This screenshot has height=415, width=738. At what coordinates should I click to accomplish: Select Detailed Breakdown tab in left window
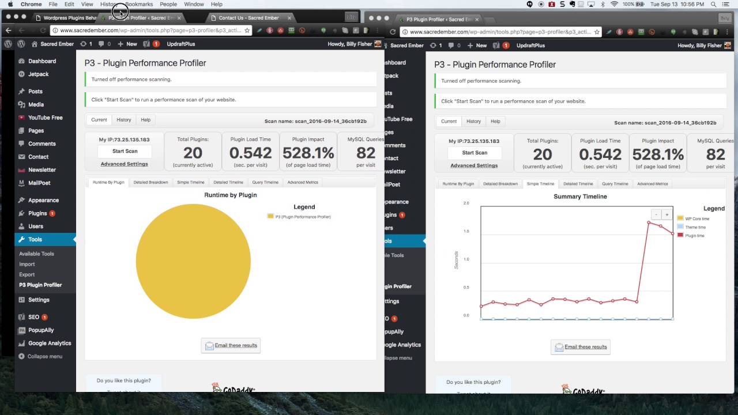150,182
